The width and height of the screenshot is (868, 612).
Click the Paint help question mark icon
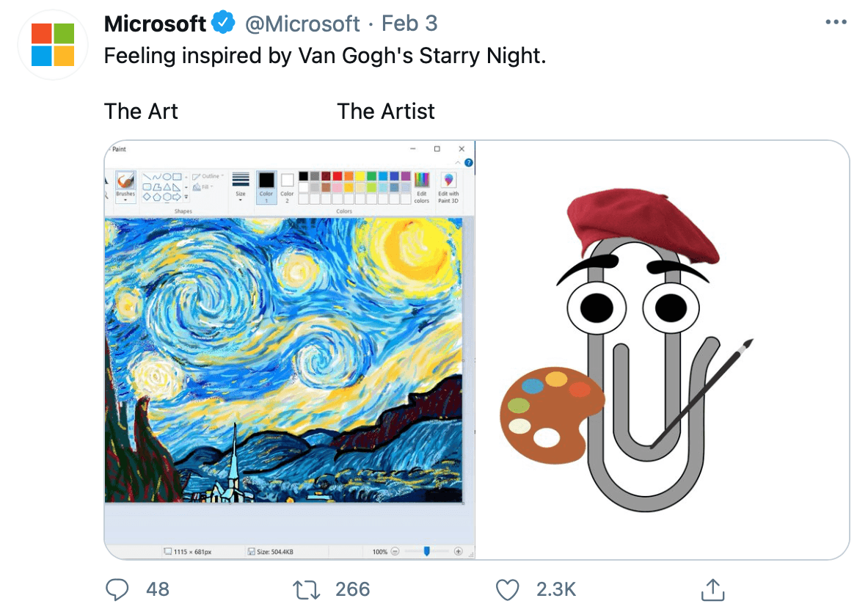coord(468,163)
